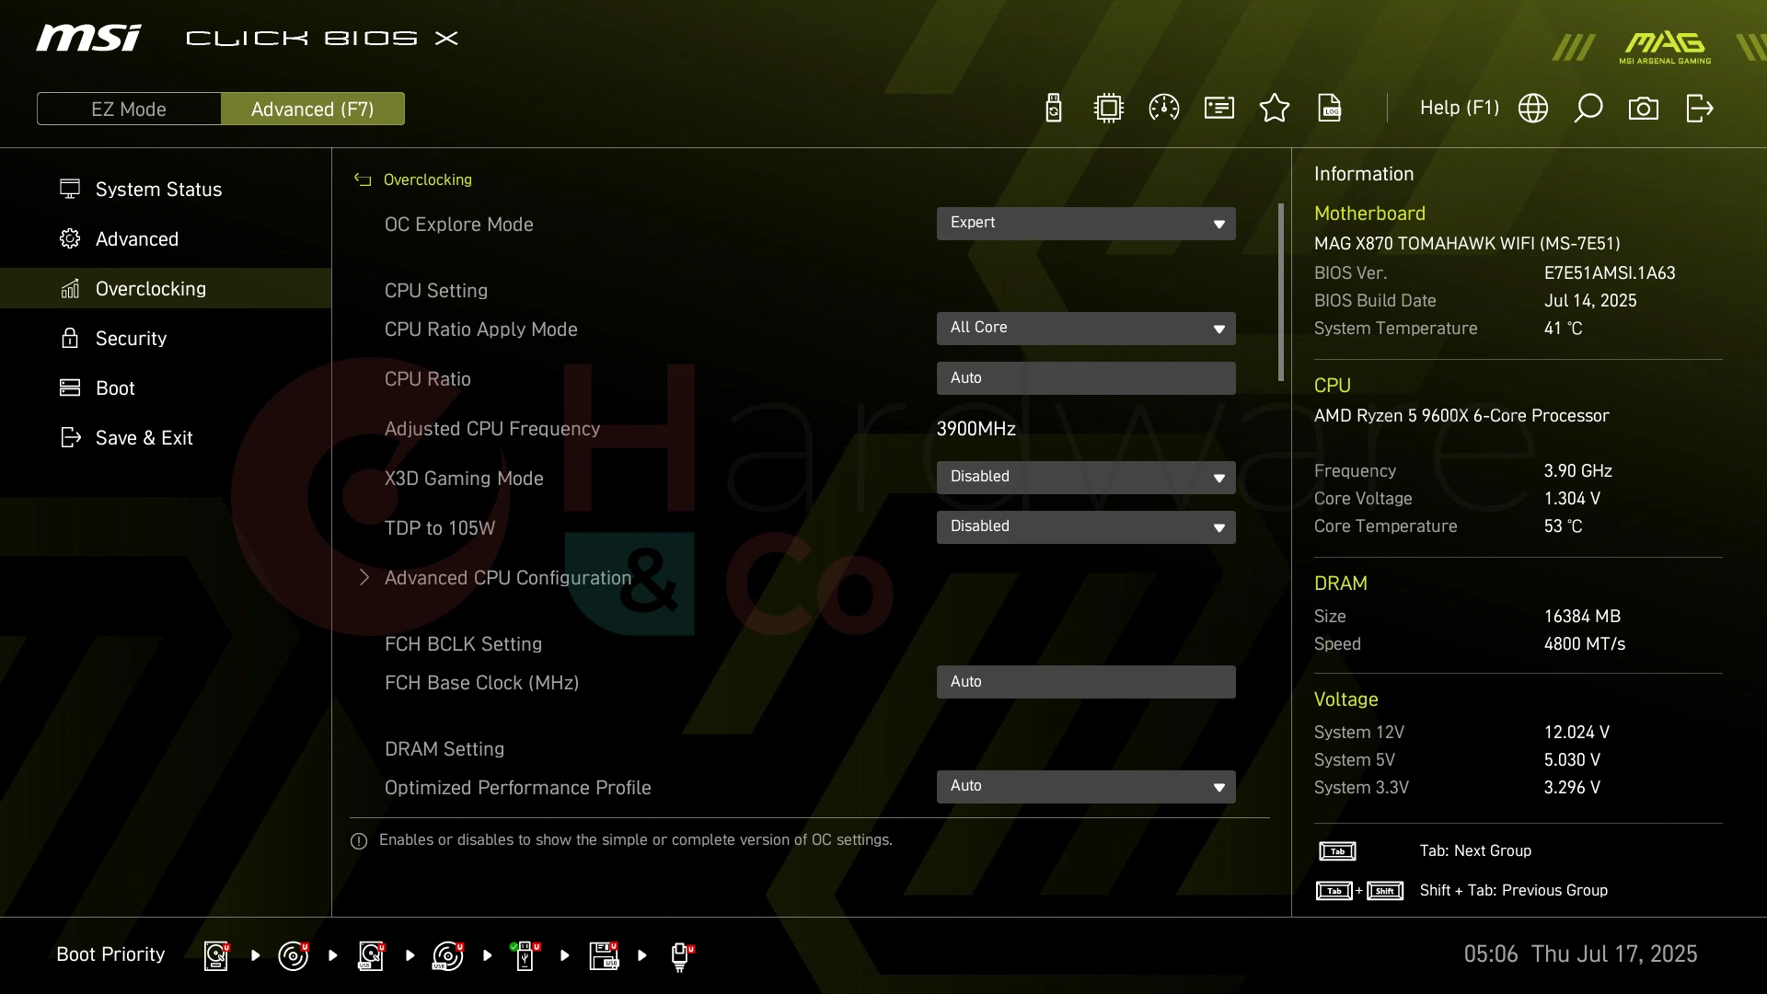
Task: Click the profile card icon in toolbar
Action: point(1219,109)
